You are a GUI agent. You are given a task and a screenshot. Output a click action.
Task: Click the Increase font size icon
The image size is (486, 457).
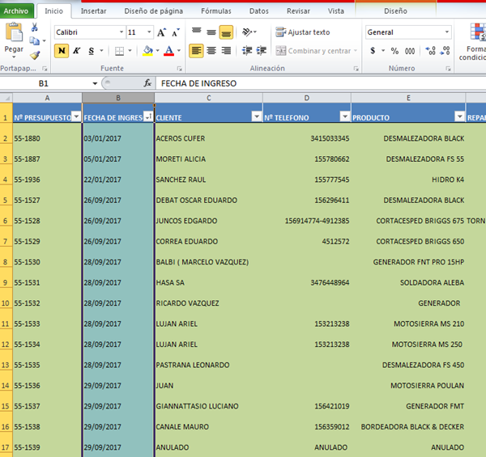[x=162, y=32]
